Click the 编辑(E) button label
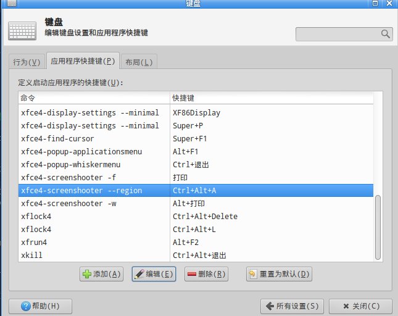The image size is (398, 316). (x=159, y=274)
